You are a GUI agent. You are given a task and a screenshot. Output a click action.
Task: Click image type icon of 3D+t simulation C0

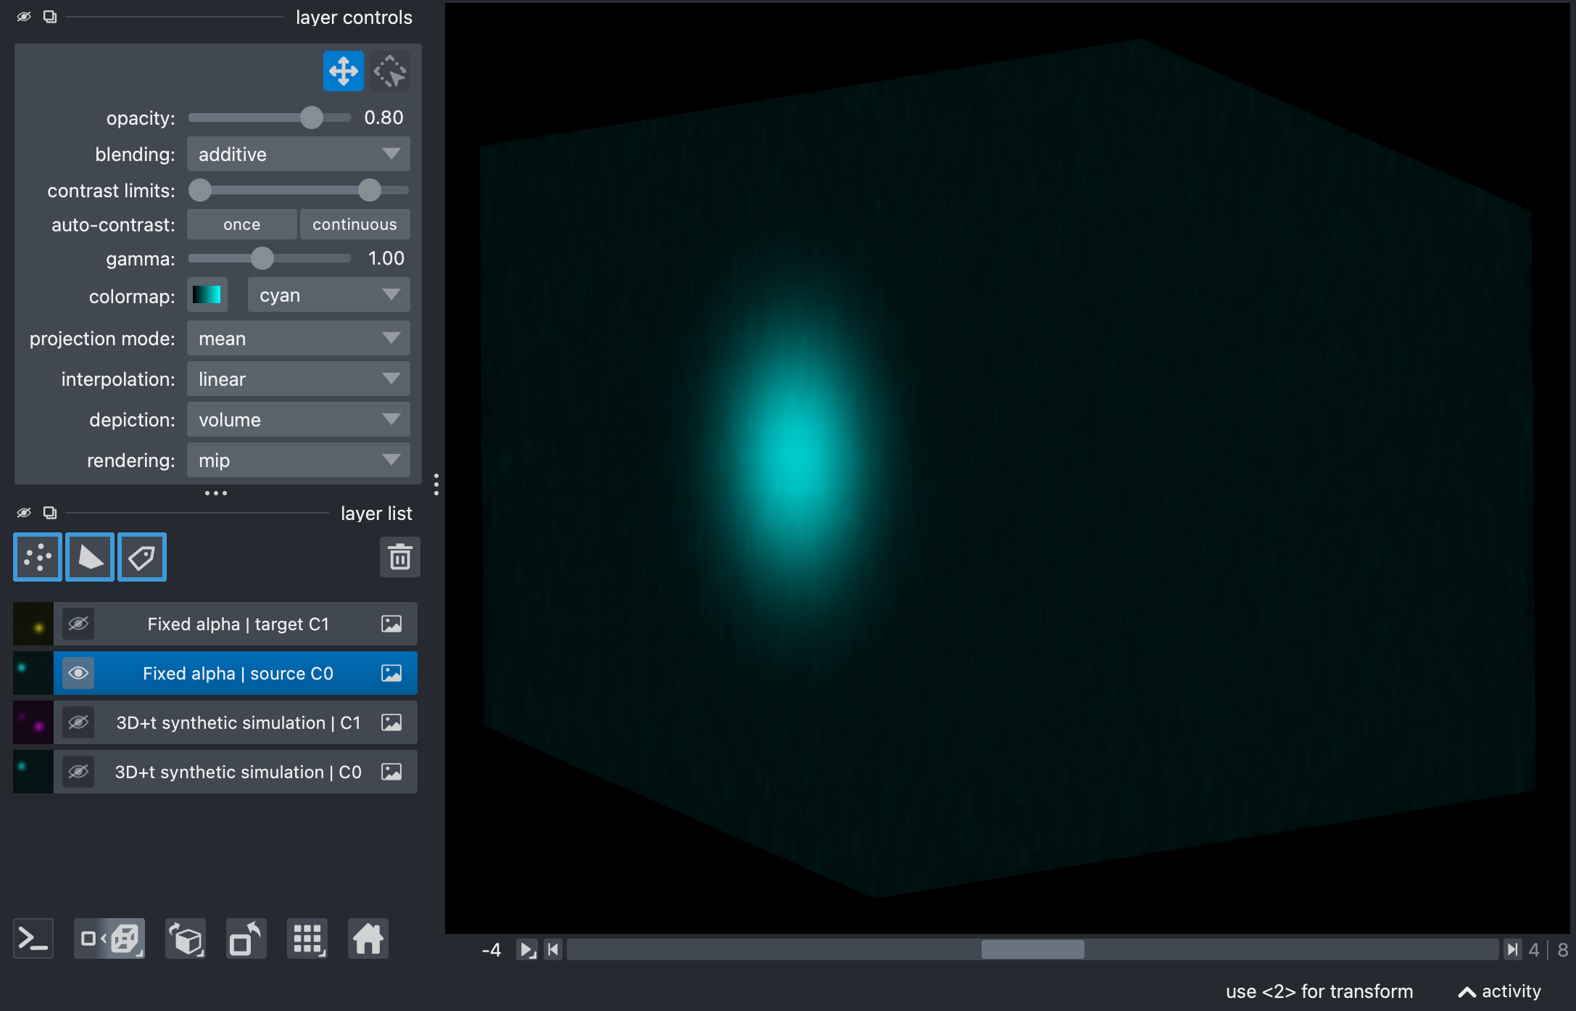point(391,772)
